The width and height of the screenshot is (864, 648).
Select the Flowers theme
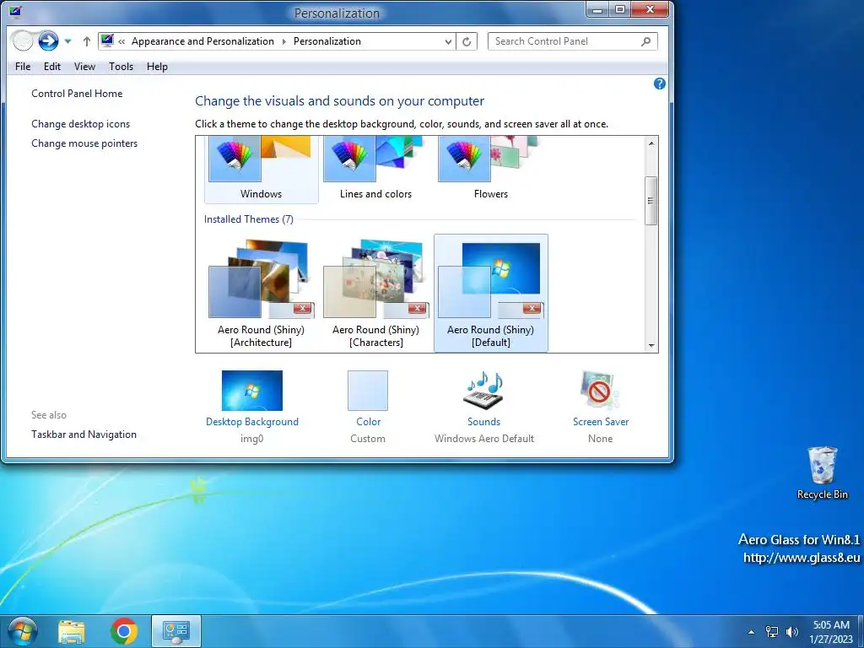(491, 170)
